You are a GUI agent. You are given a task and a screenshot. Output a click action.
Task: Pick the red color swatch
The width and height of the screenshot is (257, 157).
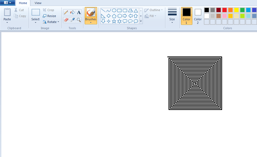(x=224, y=10)
